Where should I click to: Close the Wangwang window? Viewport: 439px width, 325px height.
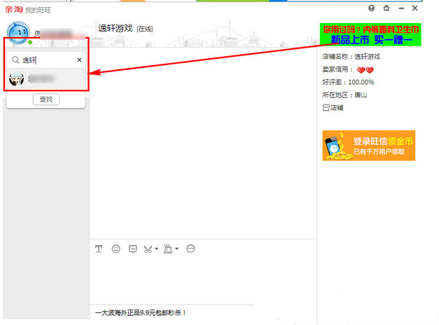(415, 8)
